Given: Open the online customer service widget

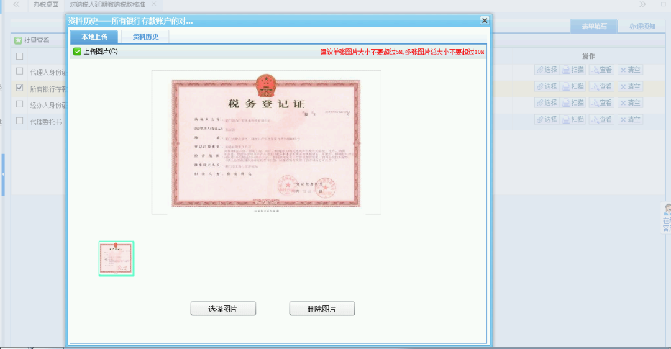Looking at the screenshot, I should [x=666, y=218].
